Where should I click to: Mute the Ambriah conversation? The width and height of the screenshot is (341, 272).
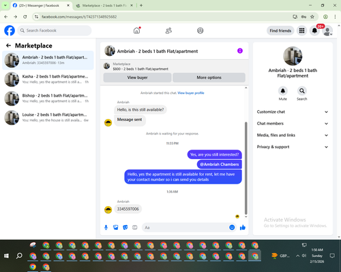(x=282, y=91)
